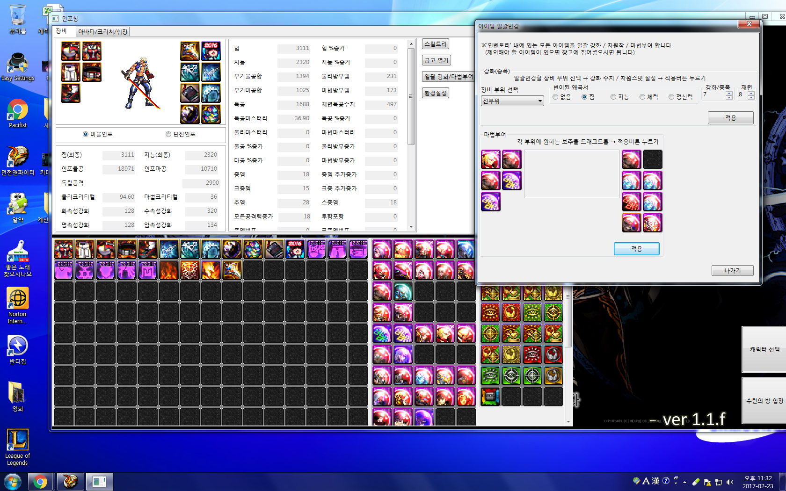Click the stat list scrollbar down arrow
The height and width of the screenshot is (491, 786).
[411, 227]
